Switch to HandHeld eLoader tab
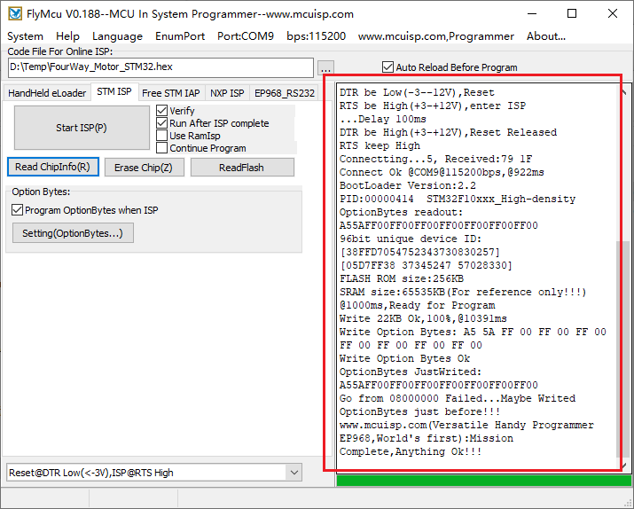 click(x=47, y=93)
